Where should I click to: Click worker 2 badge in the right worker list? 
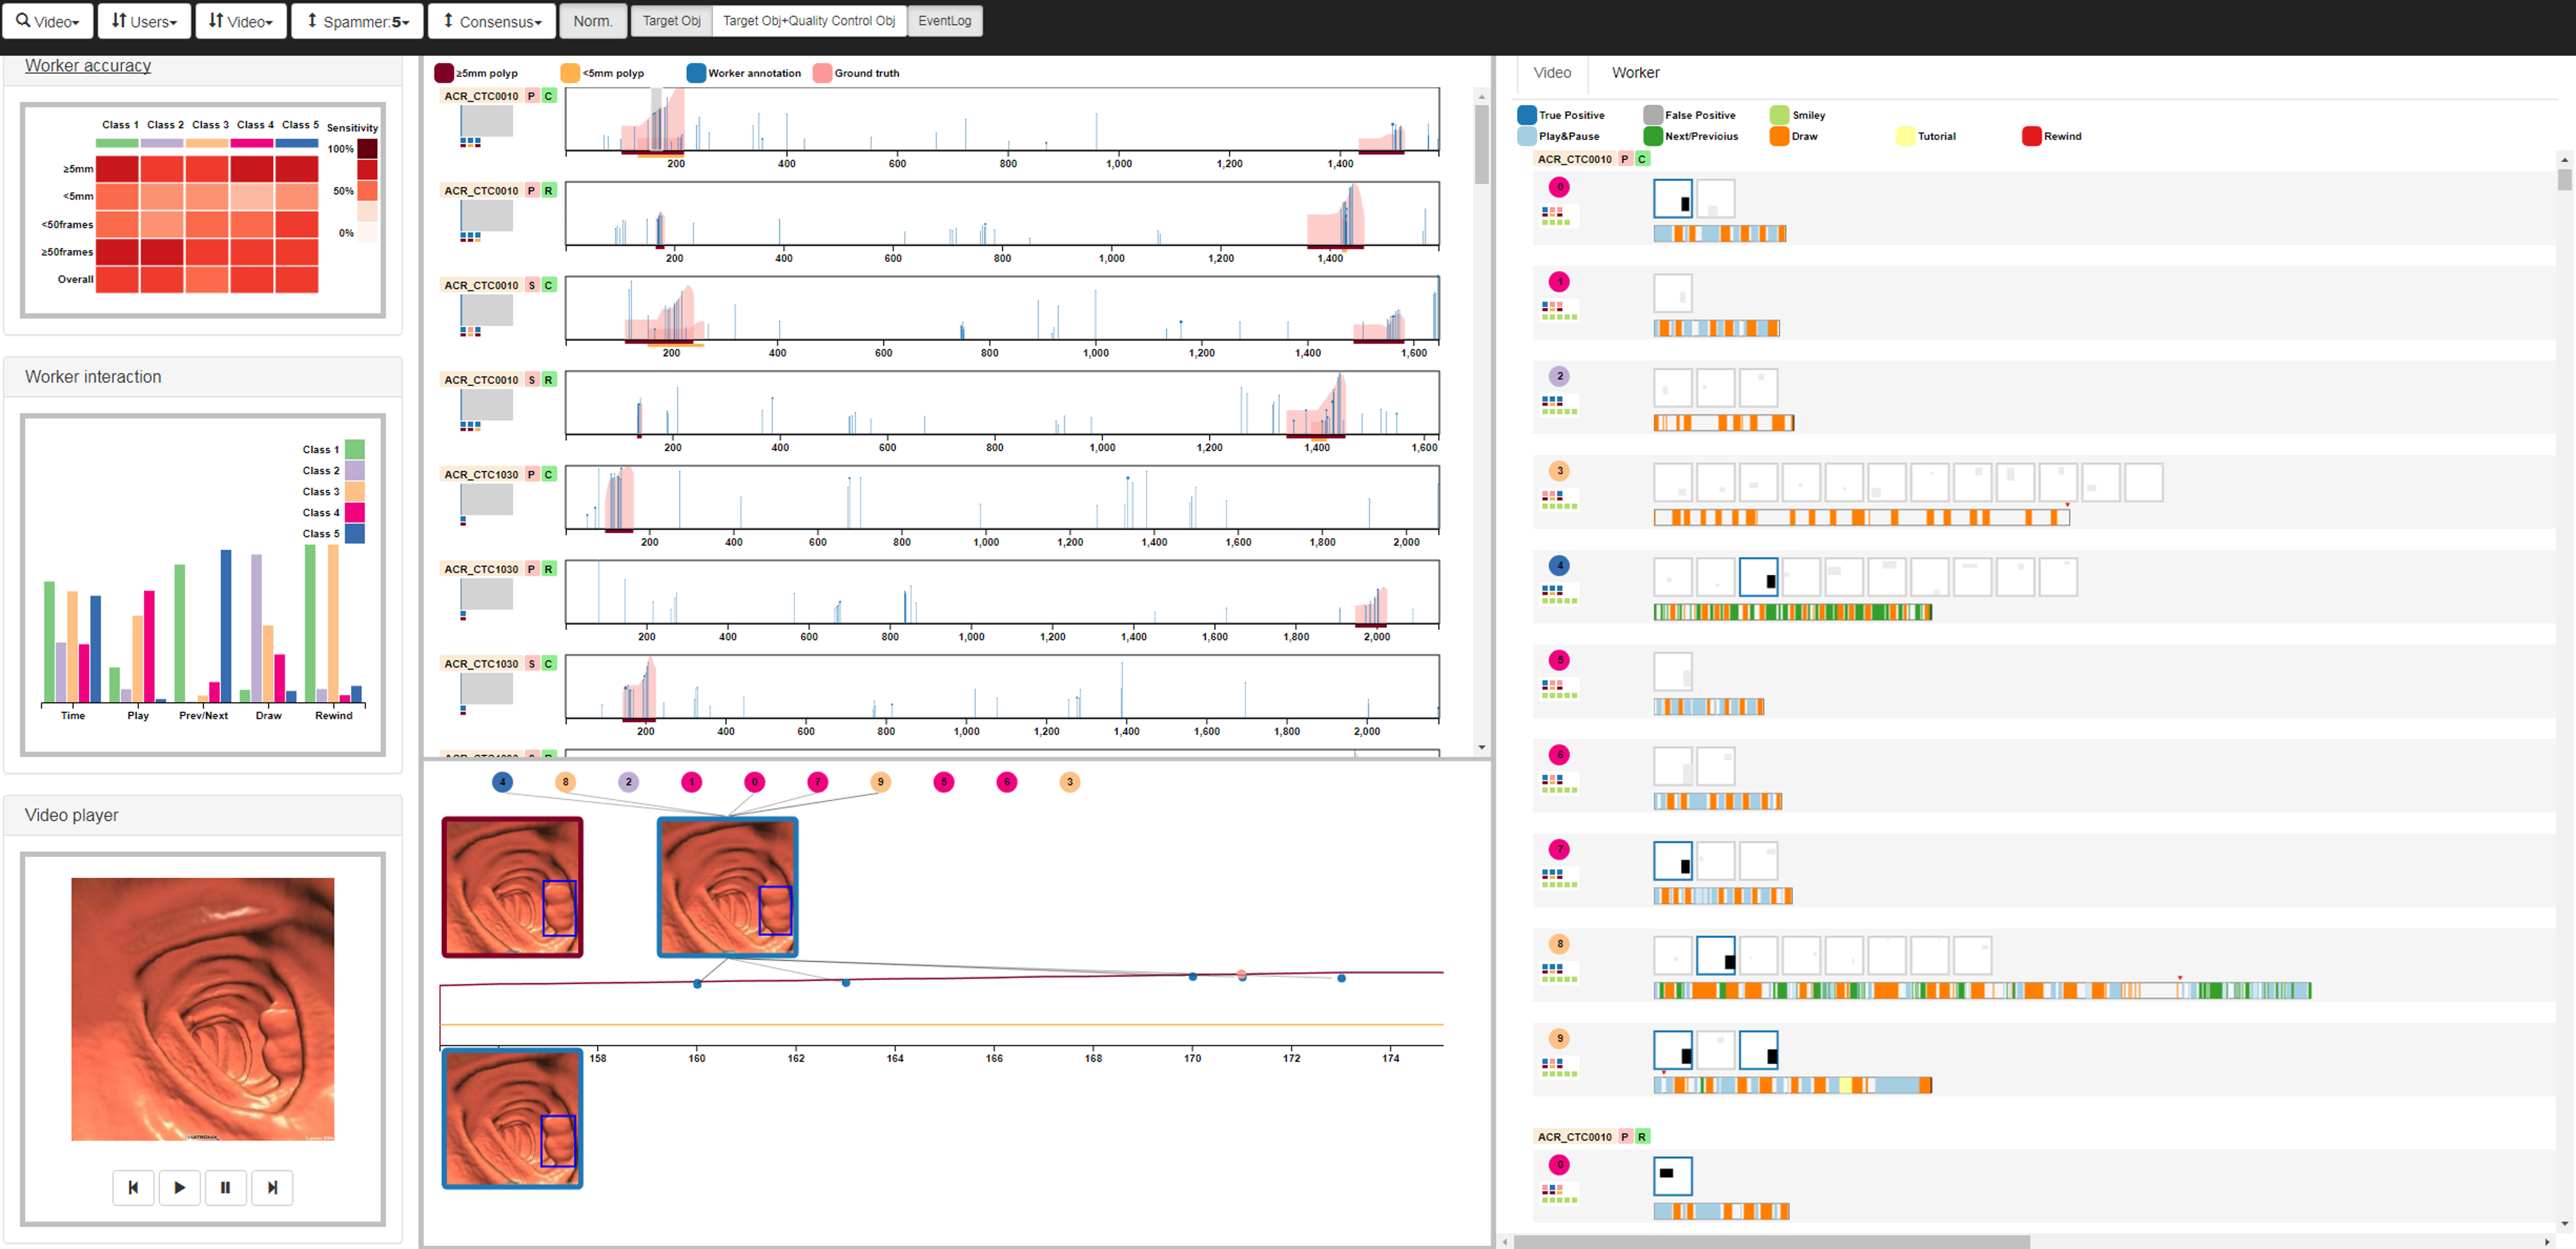pos(1559,376)
